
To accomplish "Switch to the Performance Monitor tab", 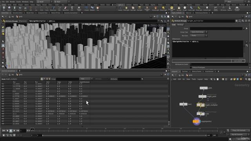I will pos(201,13).
